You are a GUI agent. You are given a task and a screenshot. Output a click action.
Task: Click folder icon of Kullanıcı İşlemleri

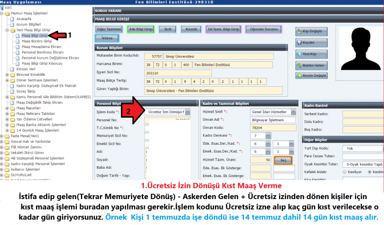(x=7, y=170)
